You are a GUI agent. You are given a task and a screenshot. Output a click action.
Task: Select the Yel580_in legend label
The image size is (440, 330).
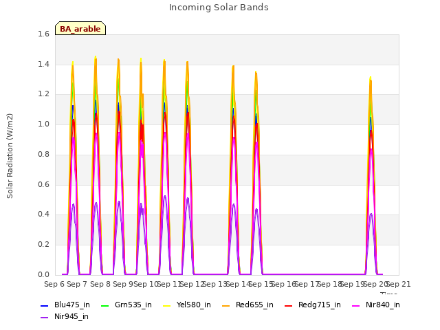[194, 305]
